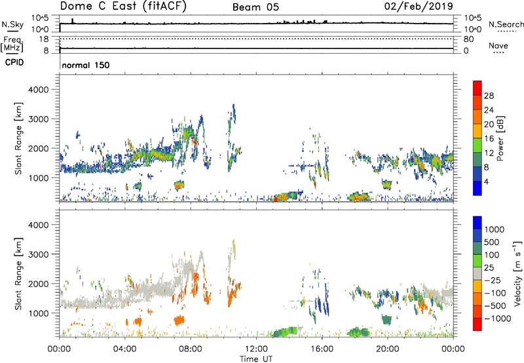Click the '25' velocity colorbar value
524x363 pixels.
click(489, 268)
